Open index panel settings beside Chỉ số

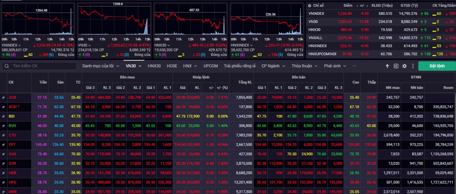310,6
